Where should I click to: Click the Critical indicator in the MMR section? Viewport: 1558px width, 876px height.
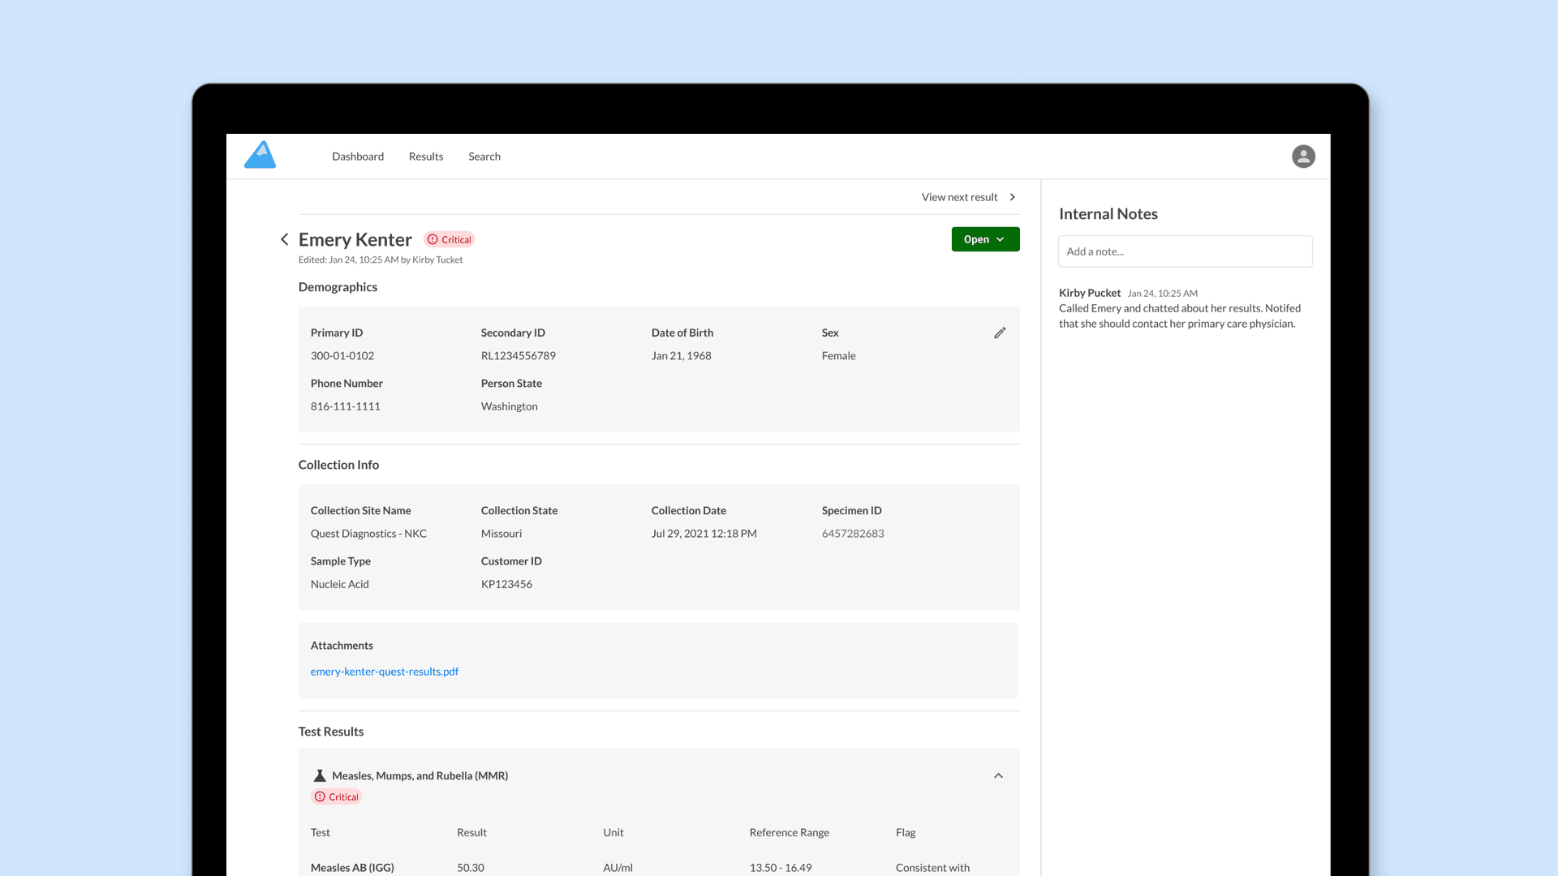pyautogui.click(x=336, y=796)
